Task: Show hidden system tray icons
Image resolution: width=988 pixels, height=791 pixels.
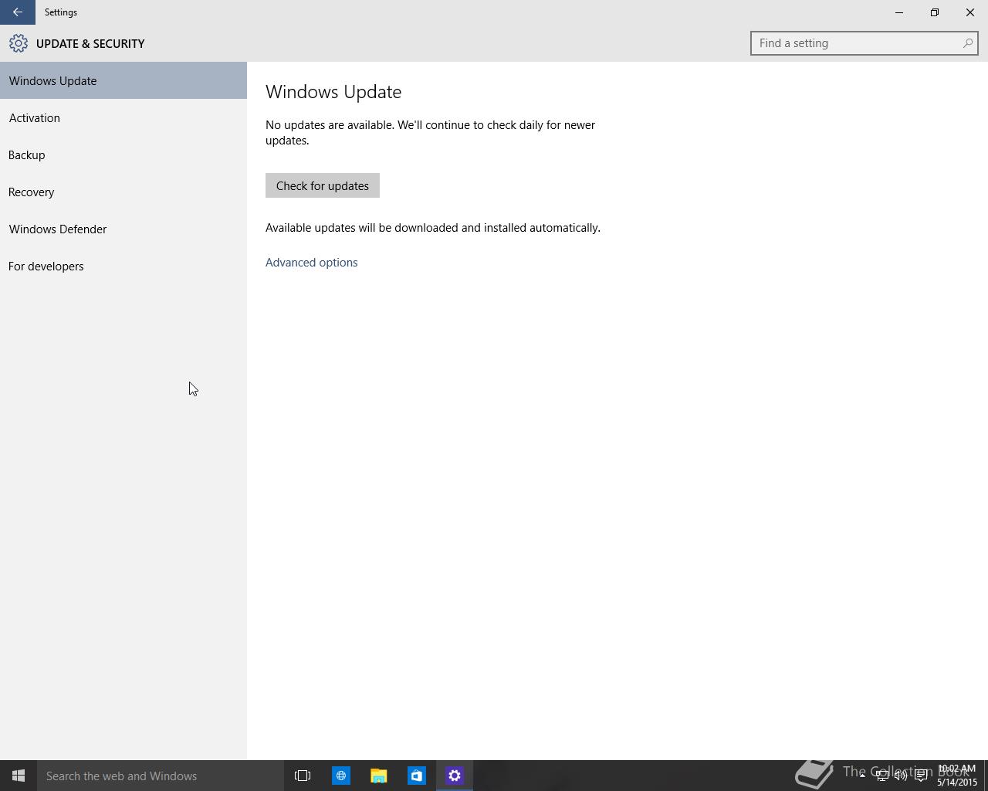Action: tap(862, 776)
